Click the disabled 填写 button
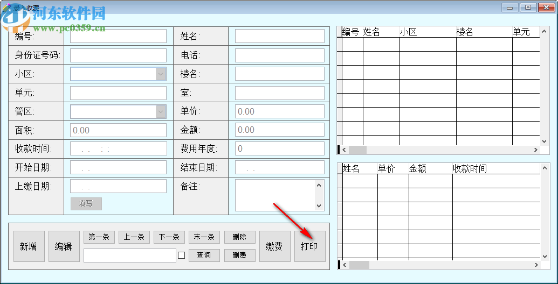 [86, 204]
